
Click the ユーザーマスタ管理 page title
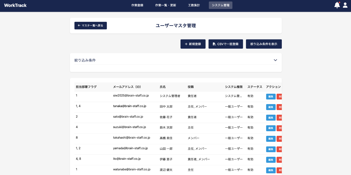pyautogui.click(x=176, y=25)
